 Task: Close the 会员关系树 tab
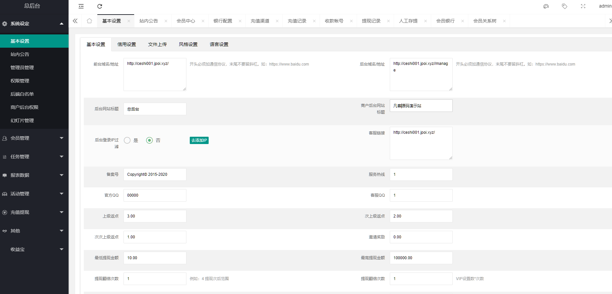click(x=504, y=21)
